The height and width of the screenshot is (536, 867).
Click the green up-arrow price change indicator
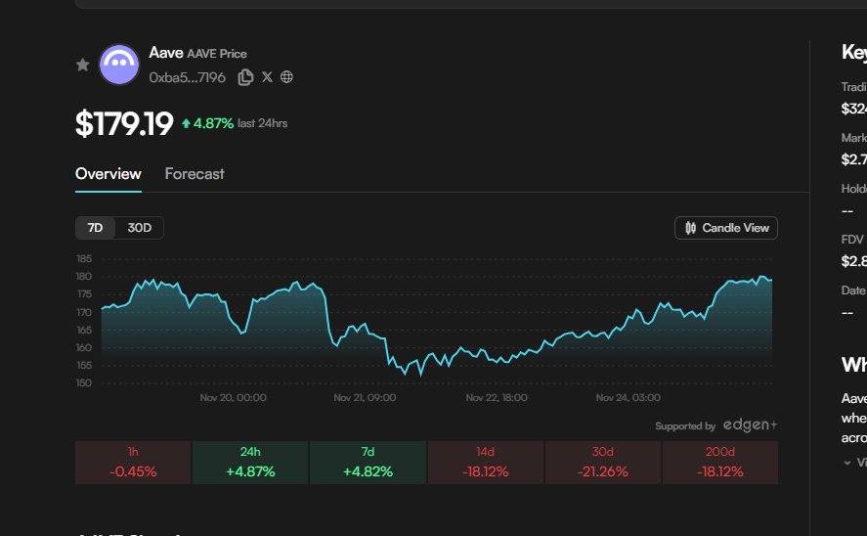(x=186, y=123)
